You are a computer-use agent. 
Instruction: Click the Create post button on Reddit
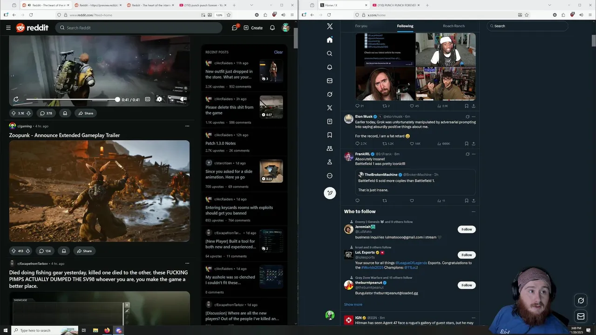[x=253, y=28]
